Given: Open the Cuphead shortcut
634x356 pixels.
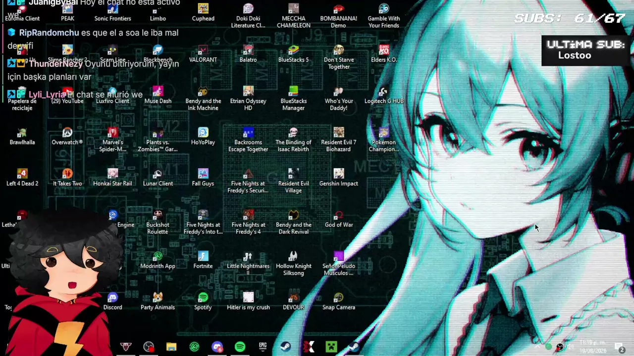Looking at the screenshot, I should pos(203,12).
